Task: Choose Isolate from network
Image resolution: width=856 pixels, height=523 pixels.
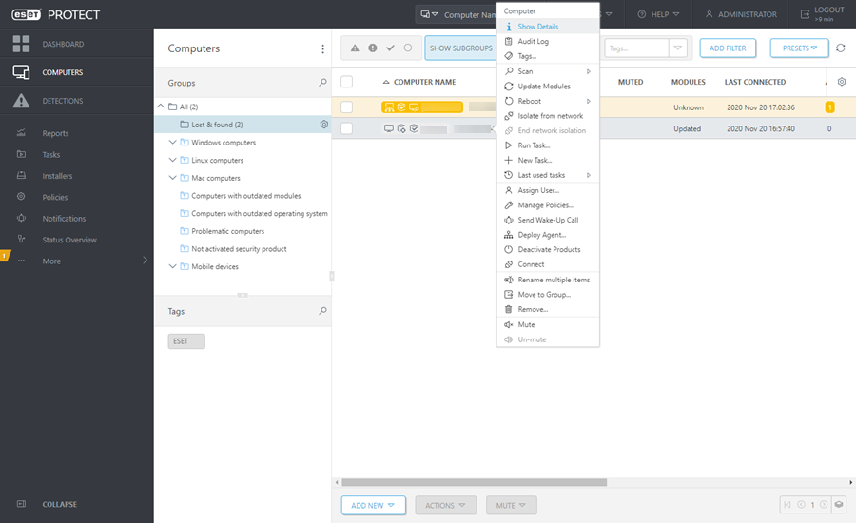Action: (548, 116)
